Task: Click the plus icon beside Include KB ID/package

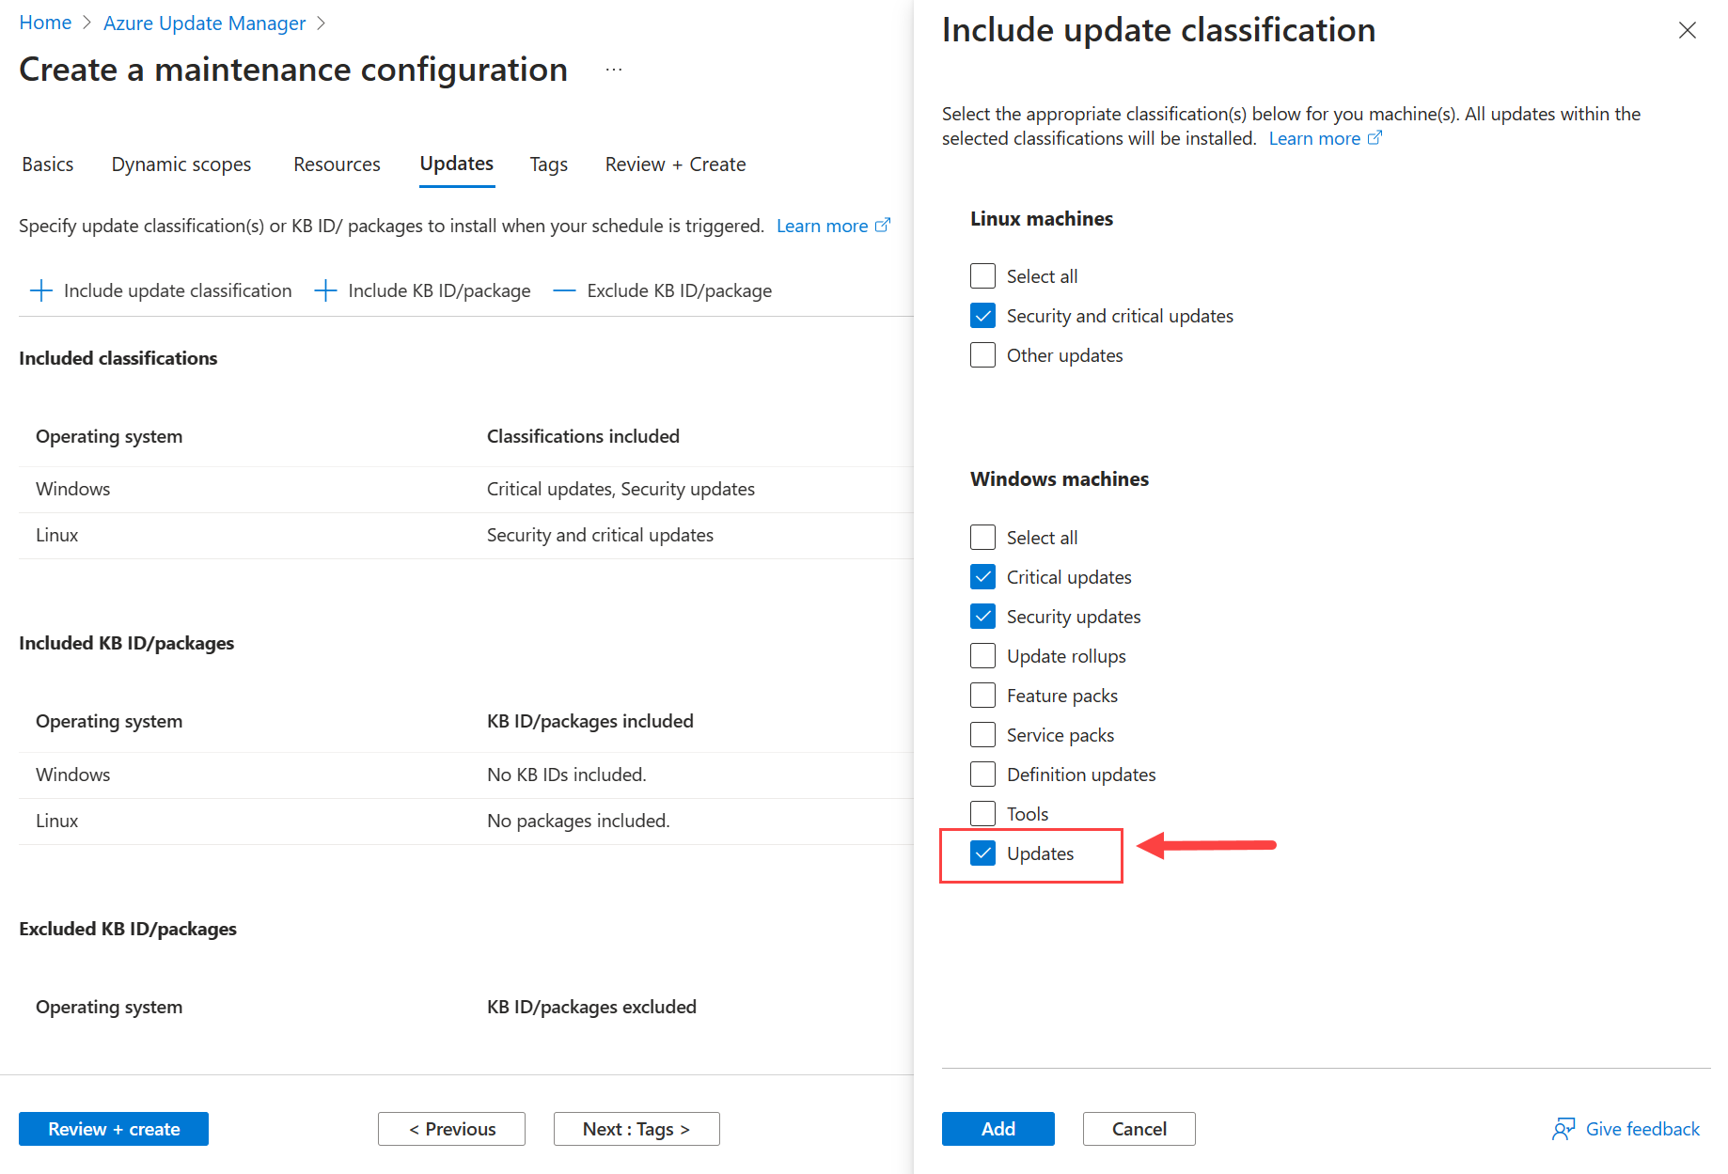Action: click(324, 290)
